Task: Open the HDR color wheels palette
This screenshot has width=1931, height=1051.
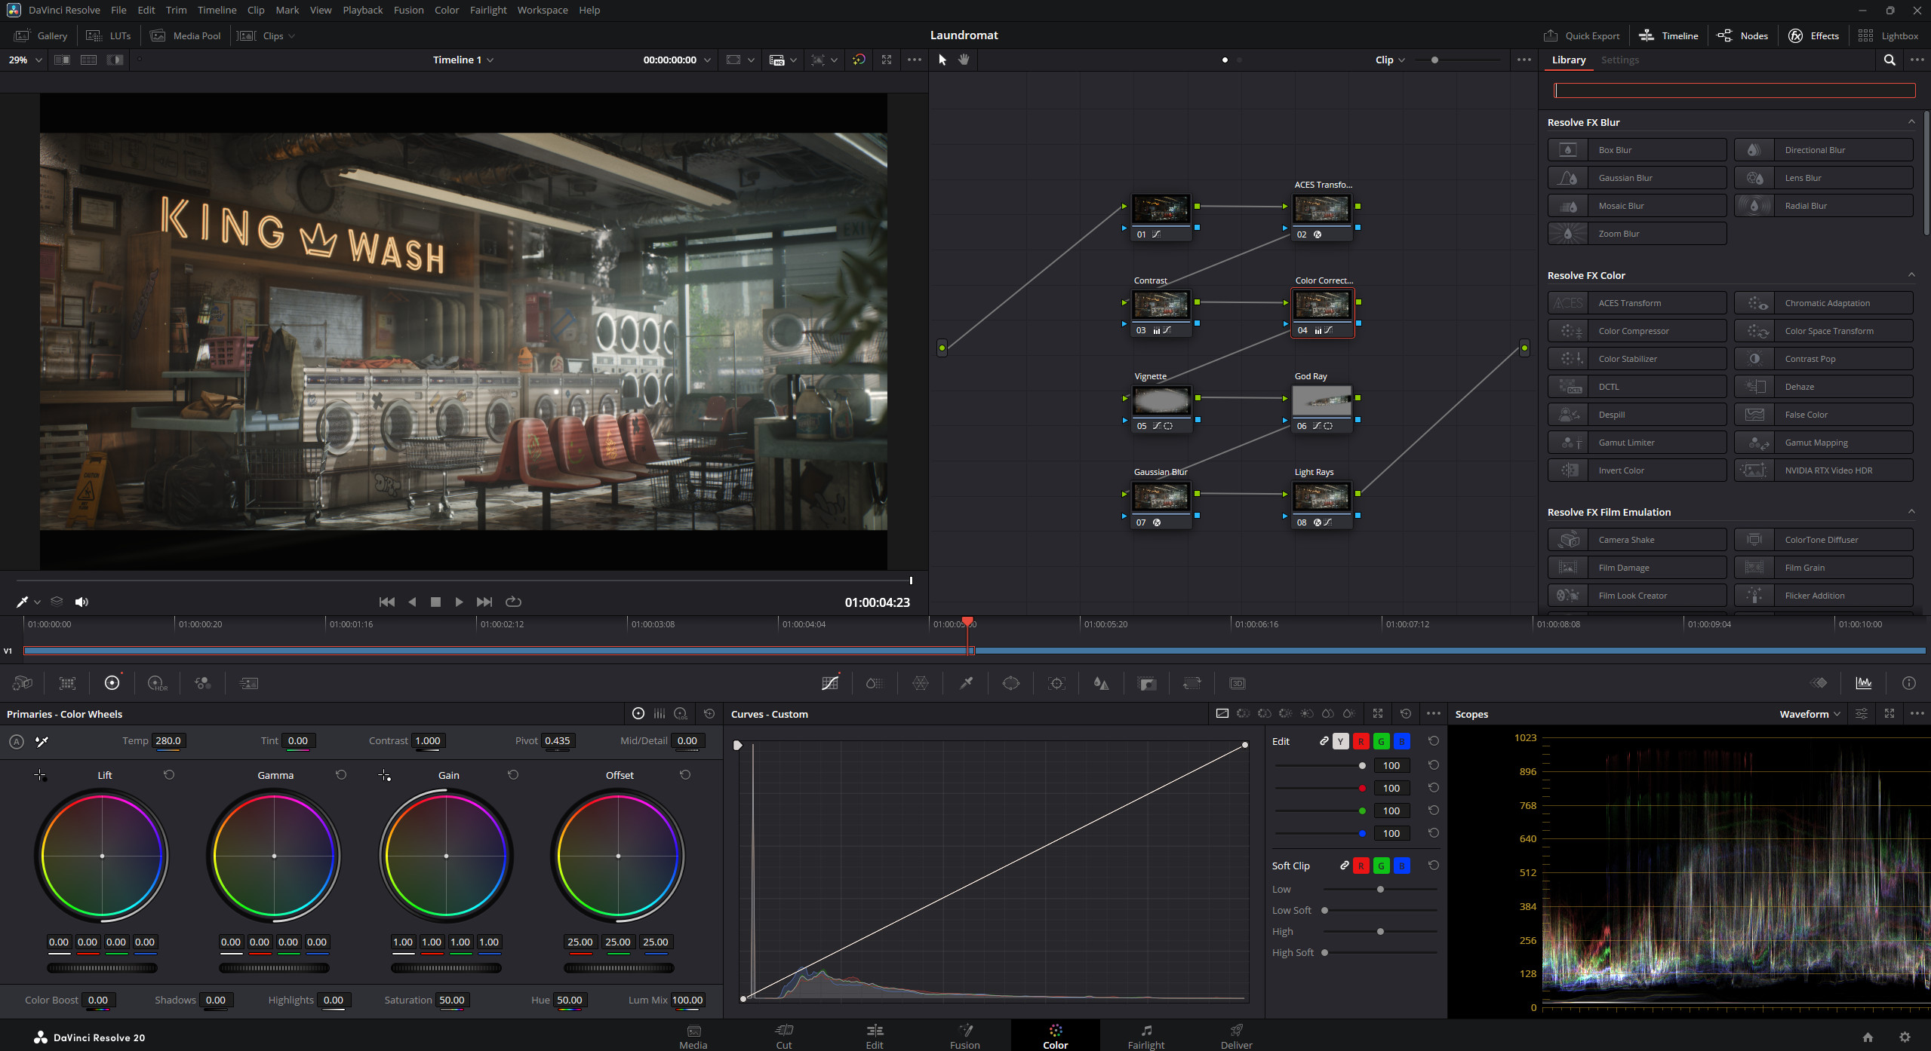Action: pos(157,683)
